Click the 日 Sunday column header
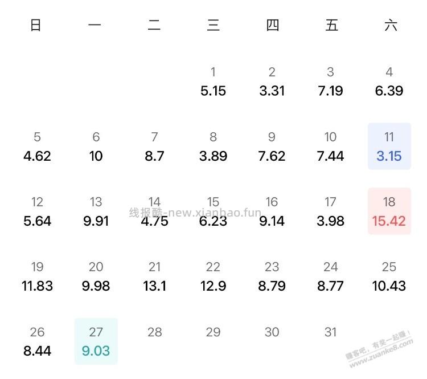This screenshot has height=379, width=427. click(36, 25)
